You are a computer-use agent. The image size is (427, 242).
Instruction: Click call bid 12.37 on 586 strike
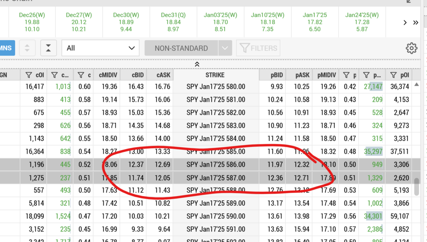point(136,165)
